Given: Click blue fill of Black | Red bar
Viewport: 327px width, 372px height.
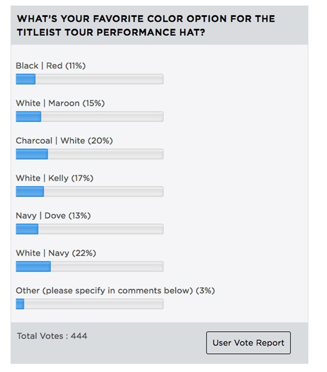Looking at the screenshot, I should pos(25,79).
